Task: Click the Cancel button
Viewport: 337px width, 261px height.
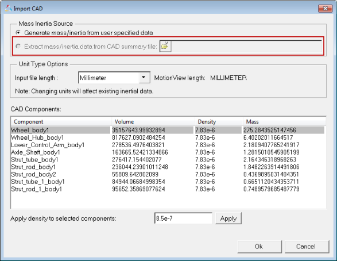Action: coord(307,247)
